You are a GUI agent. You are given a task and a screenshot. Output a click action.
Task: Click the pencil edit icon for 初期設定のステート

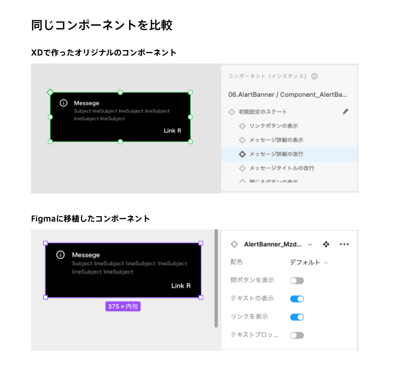[345, 112]
